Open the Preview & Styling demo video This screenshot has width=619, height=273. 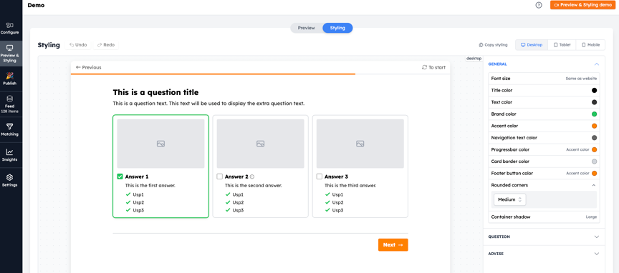pyautogui.click(x=582, y=5)
